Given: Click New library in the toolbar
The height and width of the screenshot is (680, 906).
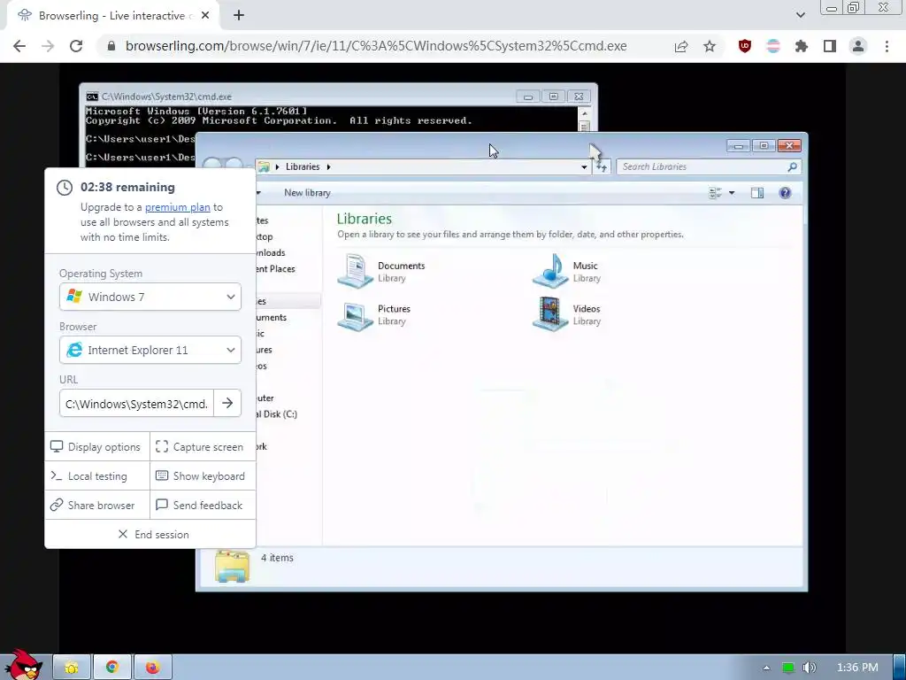Looking at the screenshot, I should [x=307, y=193].
